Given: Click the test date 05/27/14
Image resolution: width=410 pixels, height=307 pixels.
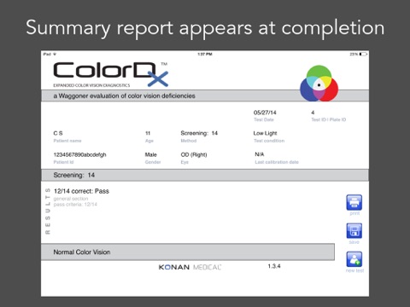Looking at the screenshot, I should pyautogui.click(x=265, y=113).
